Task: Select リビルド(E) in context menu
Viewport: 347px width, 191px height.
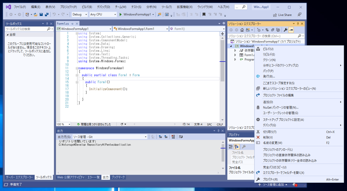Action: pyautogui.click(x=299, y=54)
